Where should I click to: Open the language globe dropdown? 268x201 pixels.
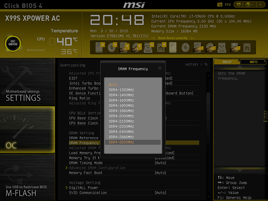pos(249,4)
